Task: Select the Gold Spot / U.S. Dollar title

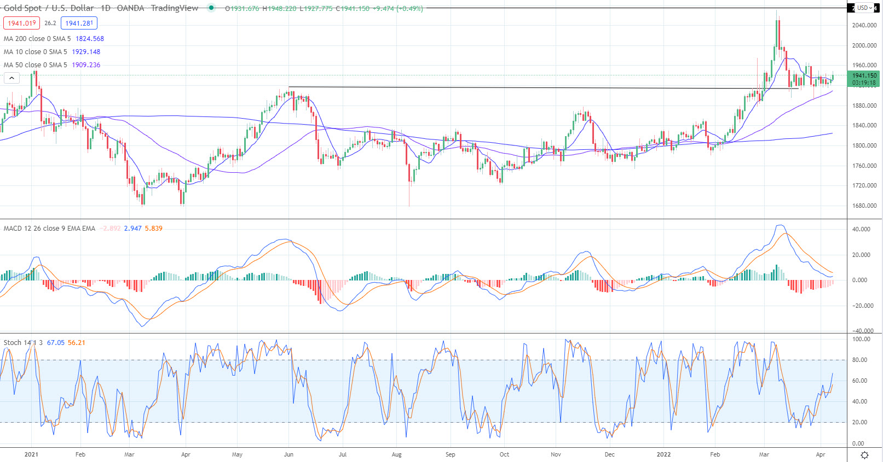Action: pos(49,8)
